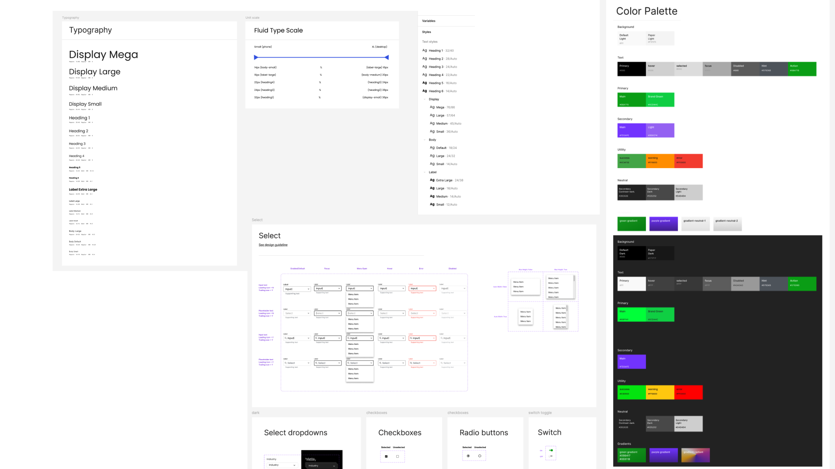Viewport: 835px width, 469px height.
Task: Click the bold Ag icon beside Heading 6
Action: (424, 91)
